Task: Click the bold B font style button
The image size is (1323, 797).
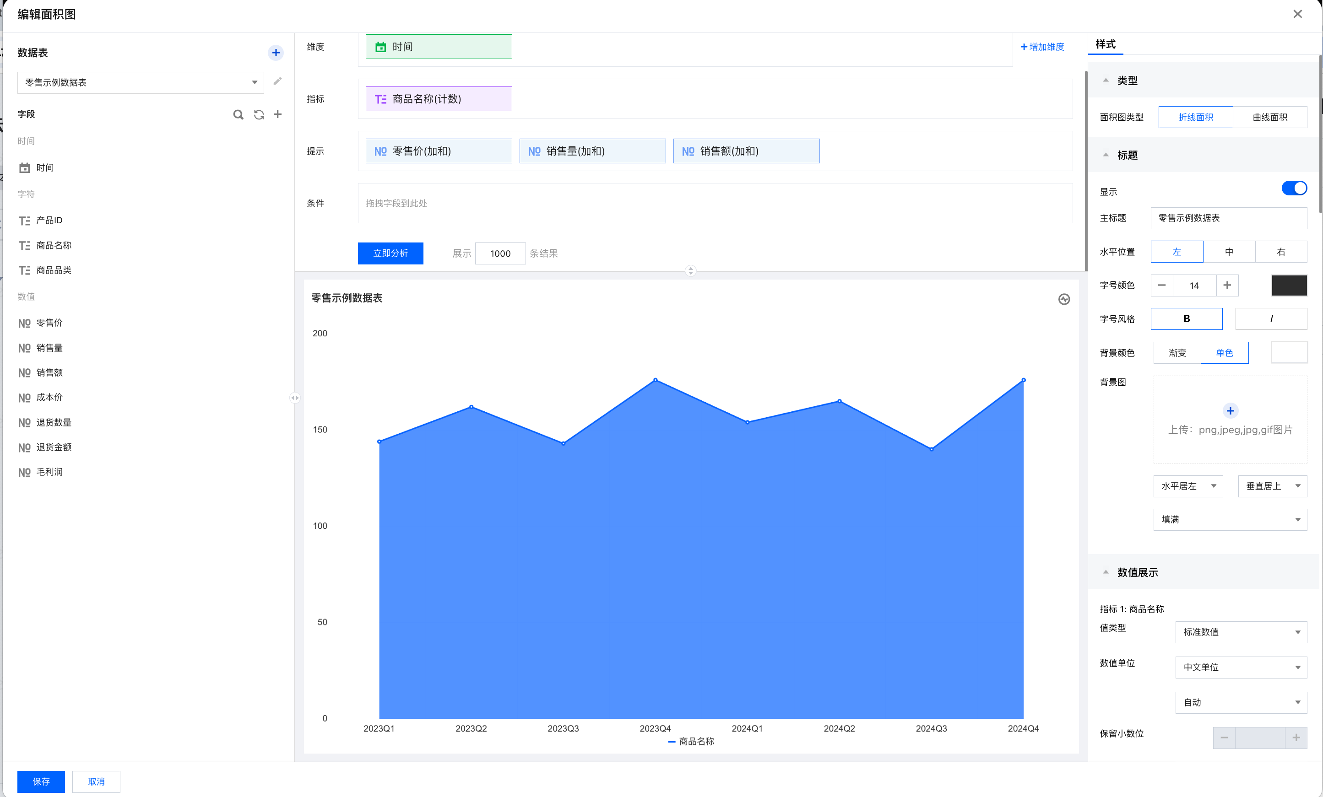Action: (1186, 319)
